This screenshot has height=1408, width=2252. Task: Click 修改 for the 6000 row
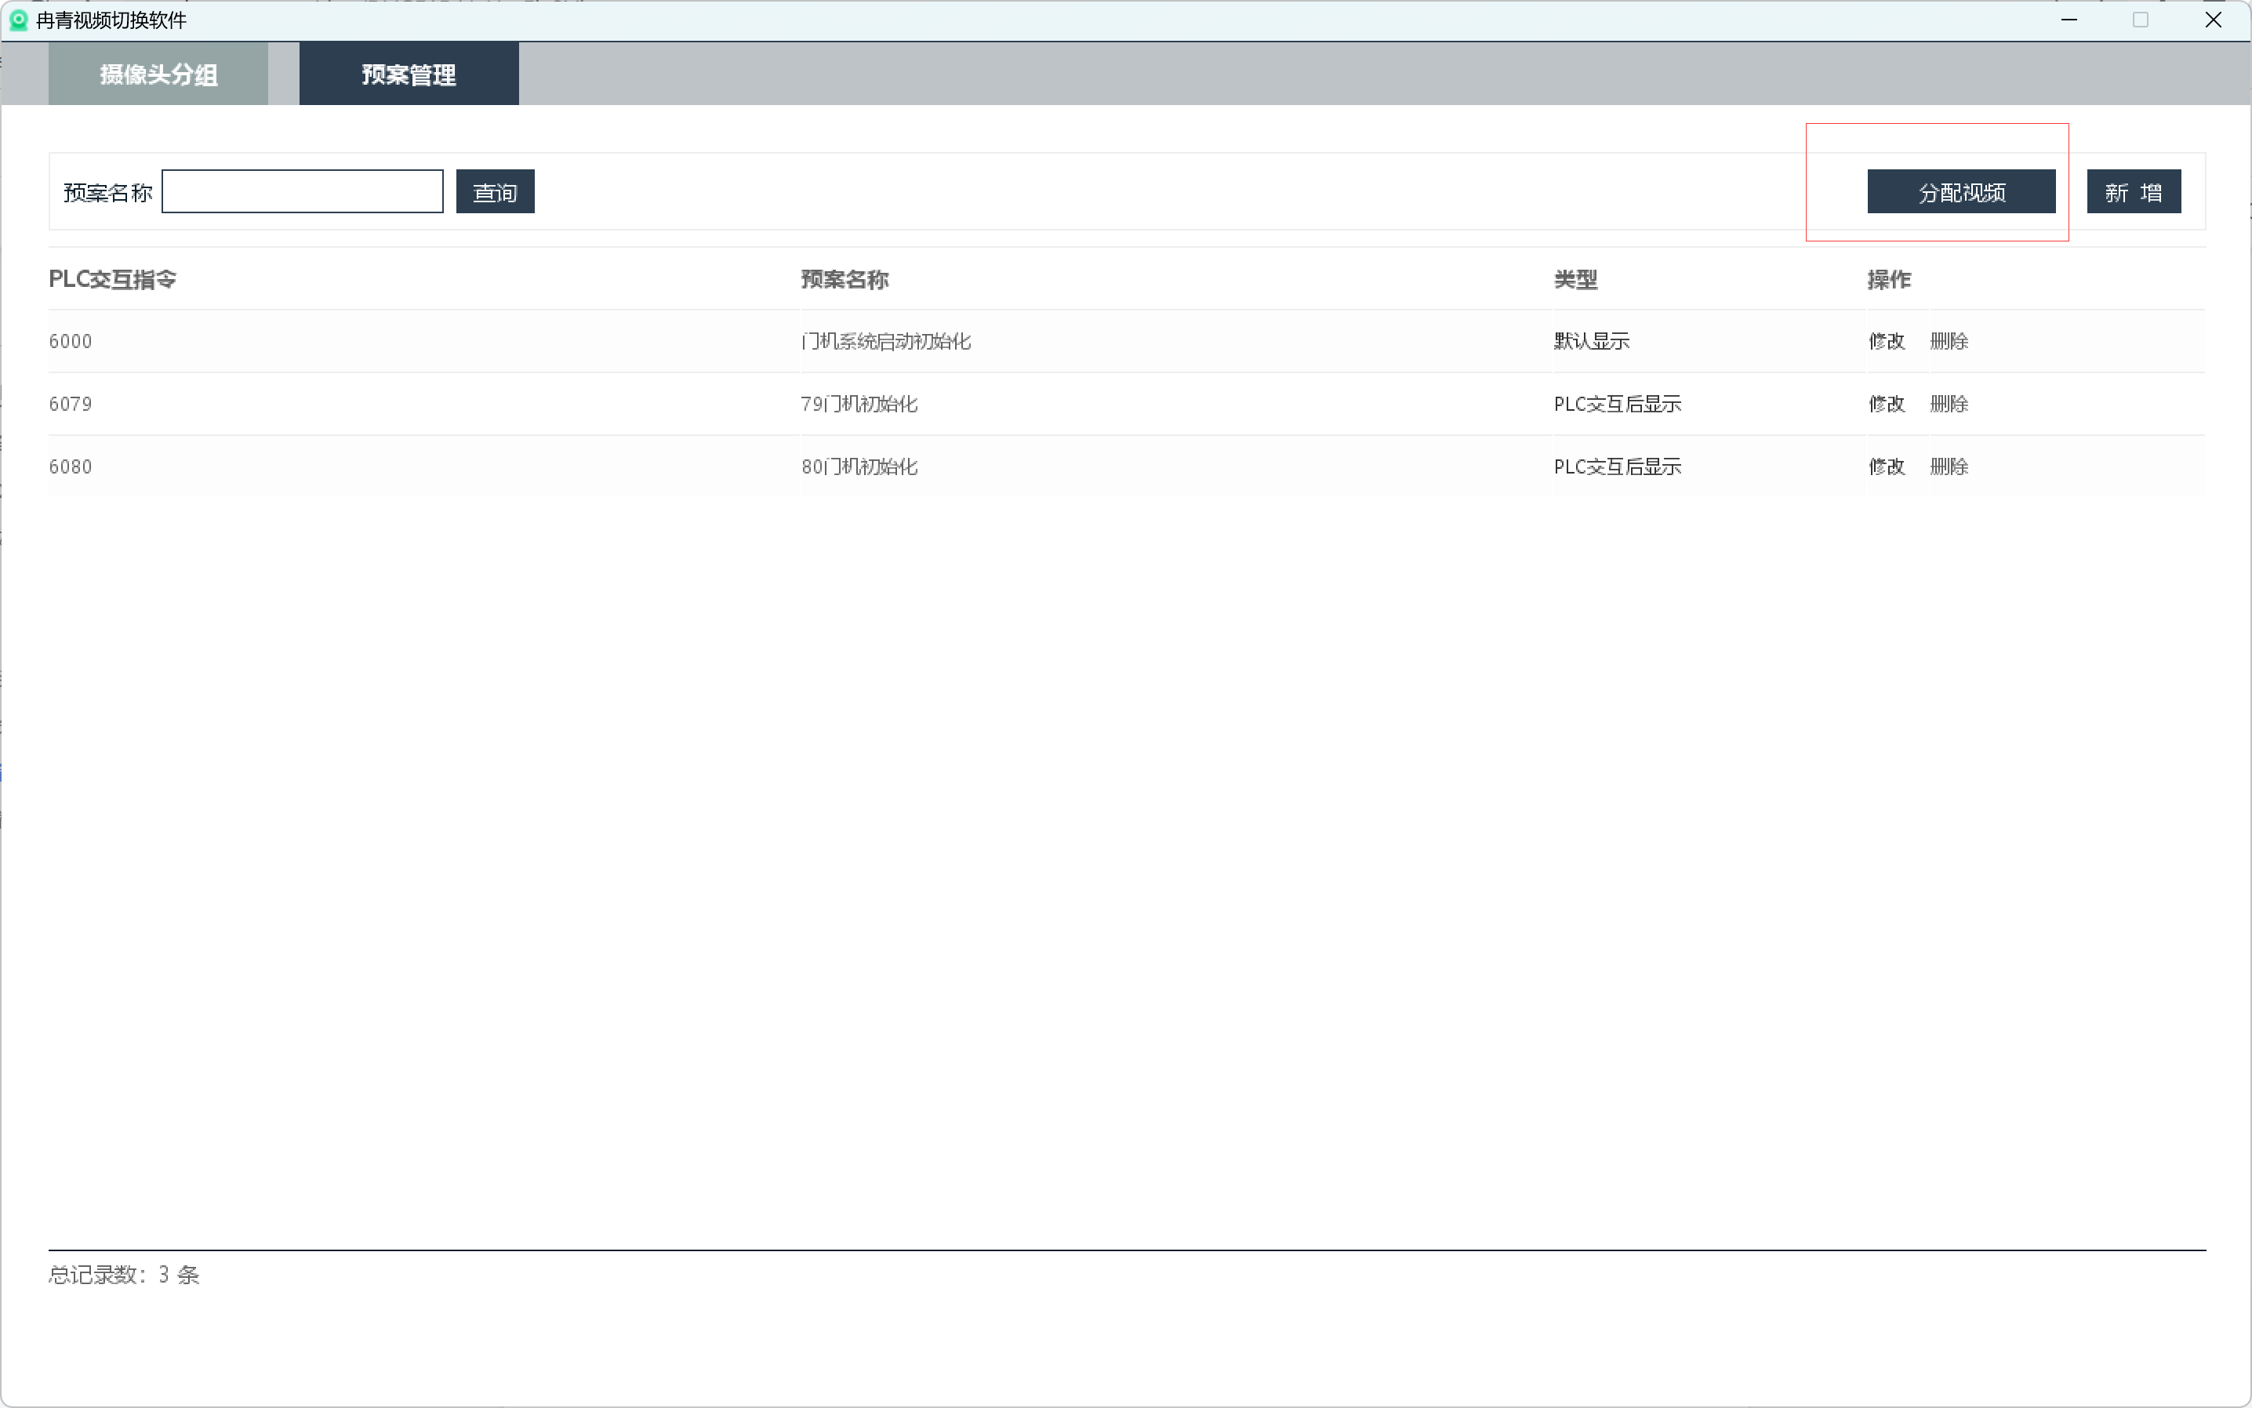click(x=1886, y=341)
